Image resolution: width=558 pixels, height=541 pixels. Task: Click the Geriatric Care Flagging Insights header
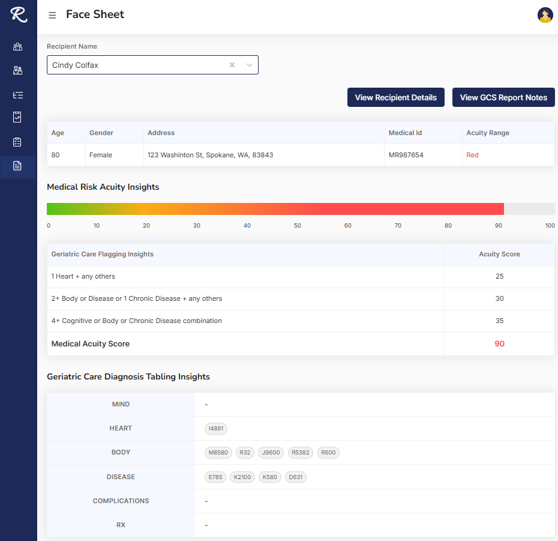103,254
